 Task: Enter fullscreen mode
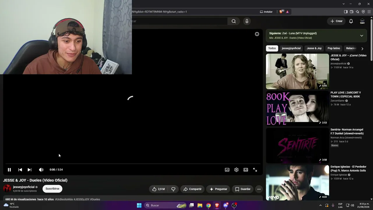pos(255,170)
